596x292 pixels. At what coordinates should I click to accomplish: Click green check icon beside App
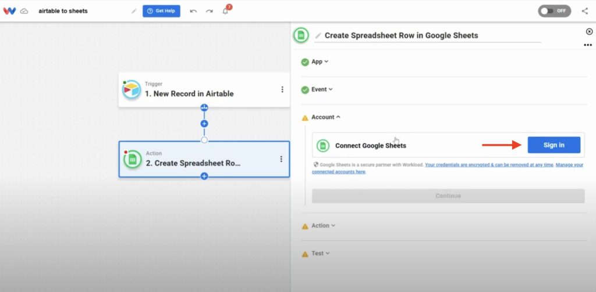click(x=305, y=62)
